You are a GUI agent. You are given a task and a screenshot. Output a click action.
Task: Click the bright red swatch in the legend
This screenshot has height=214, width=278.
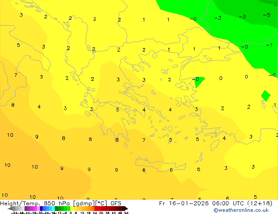point(96,208)
